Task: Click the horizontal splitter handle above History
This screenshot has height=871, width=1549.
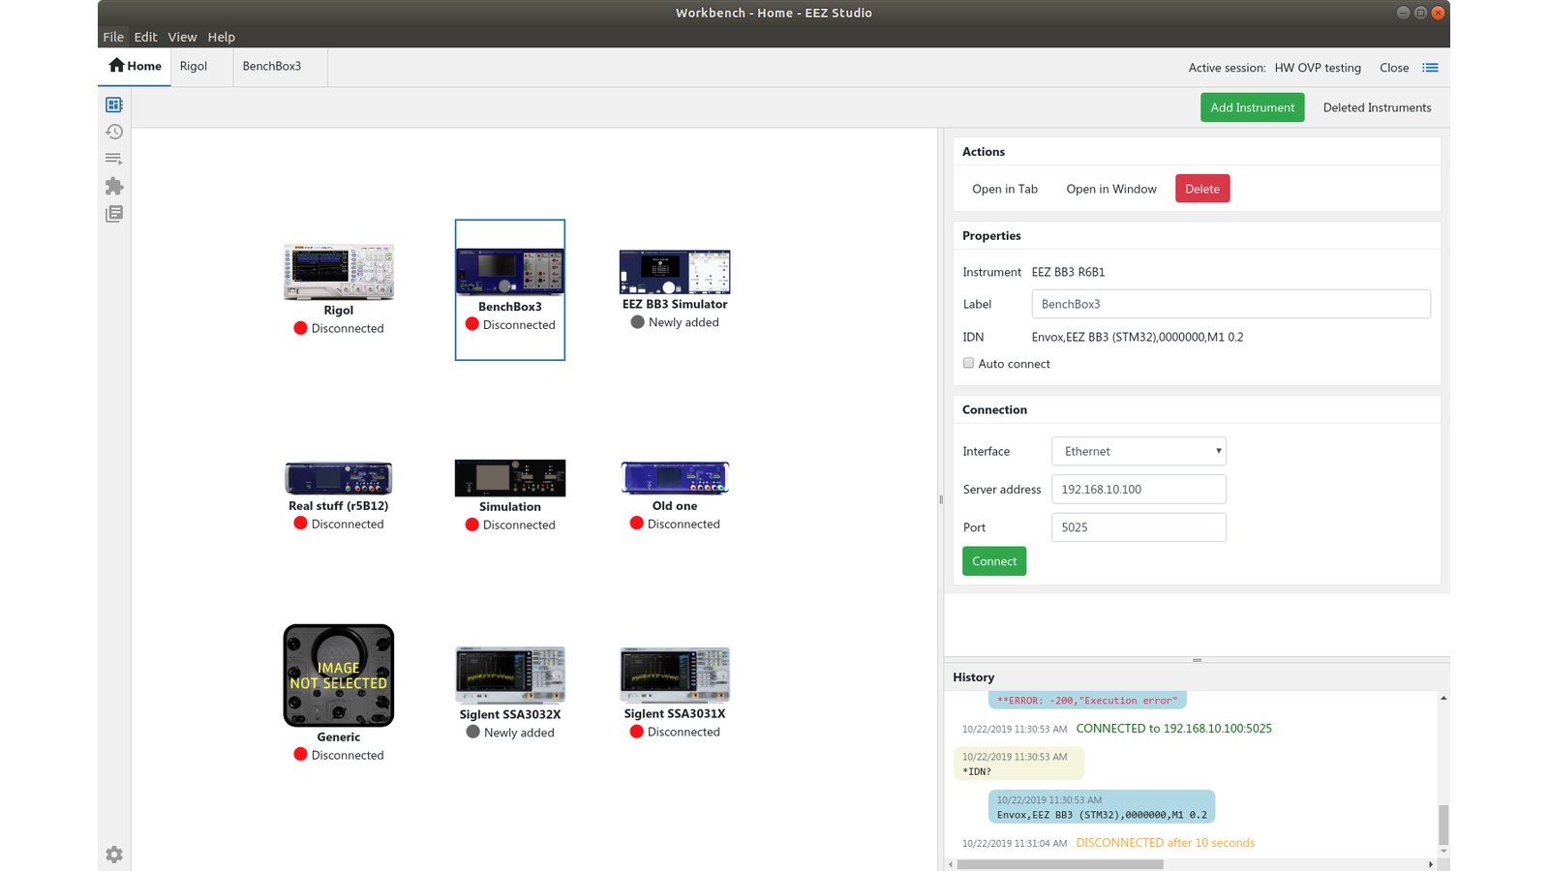Action: pyautogui.click(x=1197, y=660)
